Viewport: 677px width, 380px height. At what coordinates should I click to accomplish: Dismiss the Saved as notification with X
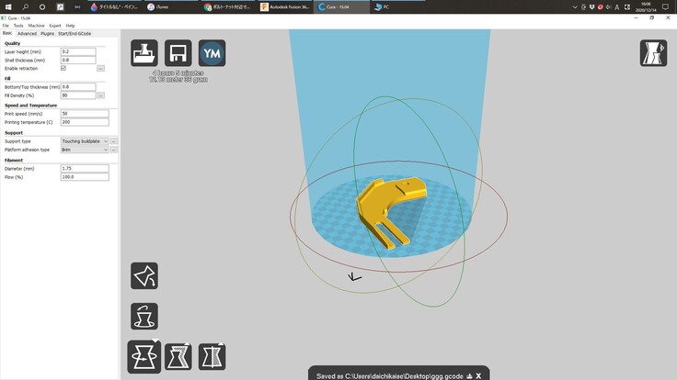pyautogui.click(x=478, y=376)
